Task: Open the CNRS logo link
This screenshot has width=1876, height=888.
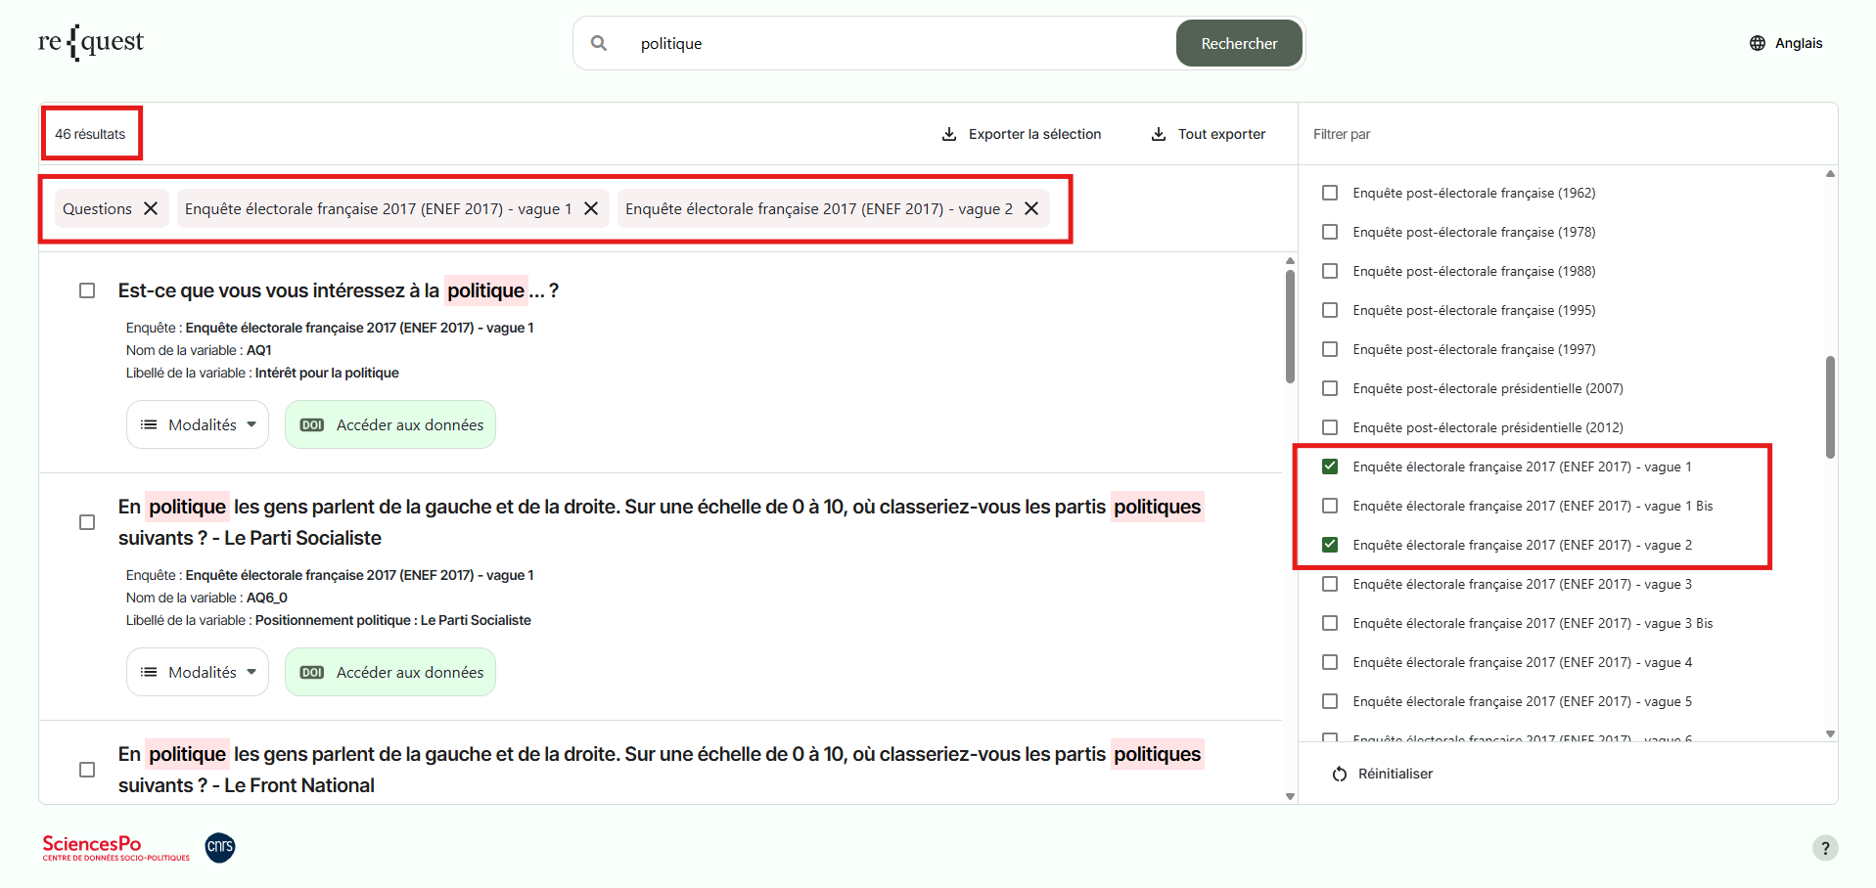Action: tap(220, 847)
